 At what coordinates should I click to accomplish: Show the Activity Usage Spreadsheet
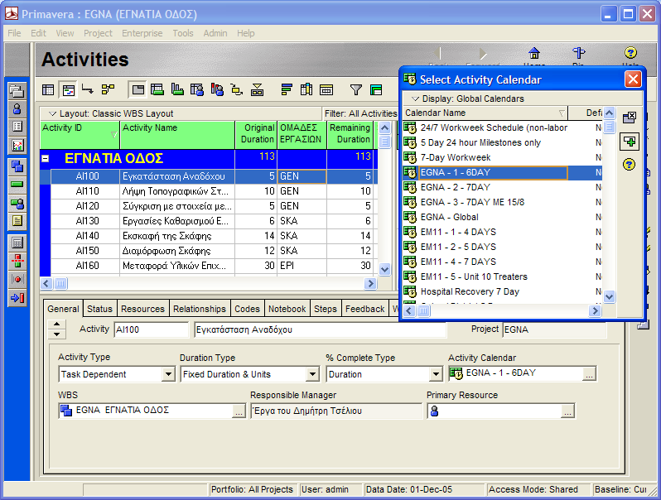click(157, 89)
